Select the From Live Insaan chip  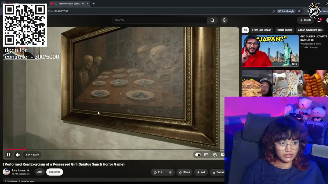(x=262, y=30)
